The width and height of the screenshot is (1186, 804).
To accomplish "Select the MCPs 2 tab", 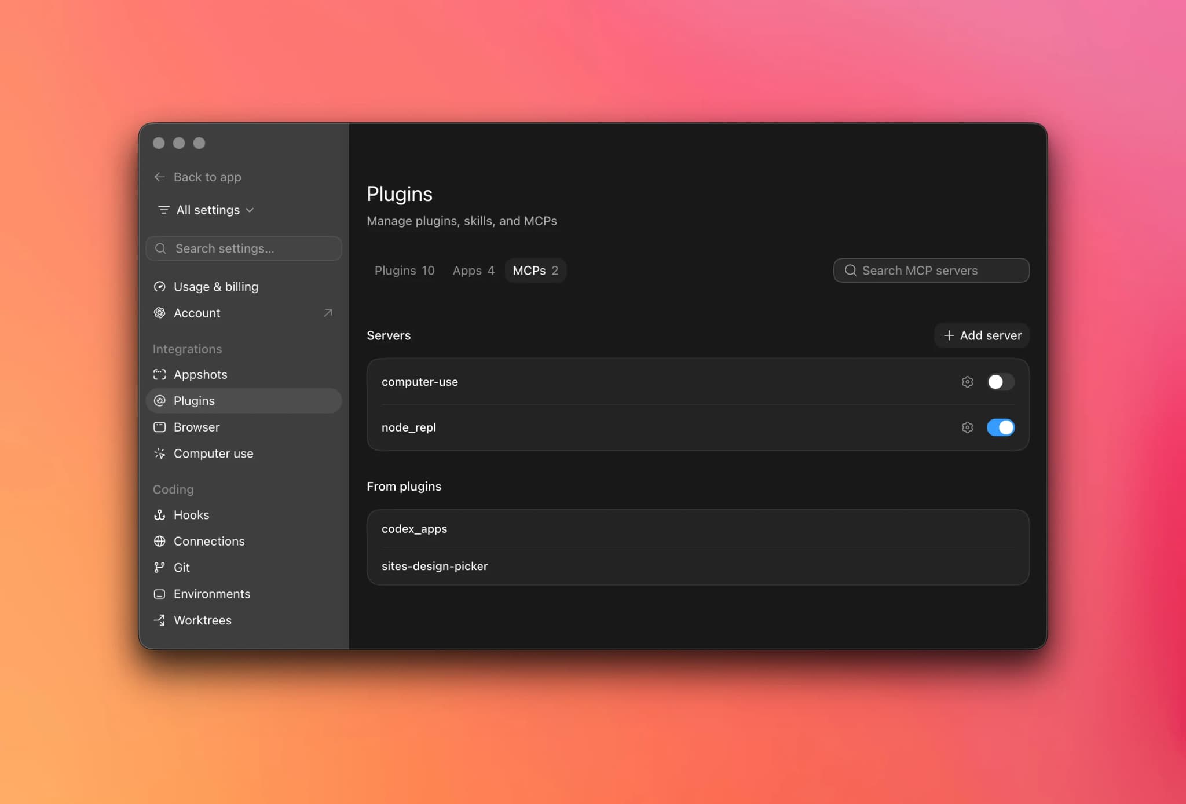I will pyautogui.click(x=535, y=271).
